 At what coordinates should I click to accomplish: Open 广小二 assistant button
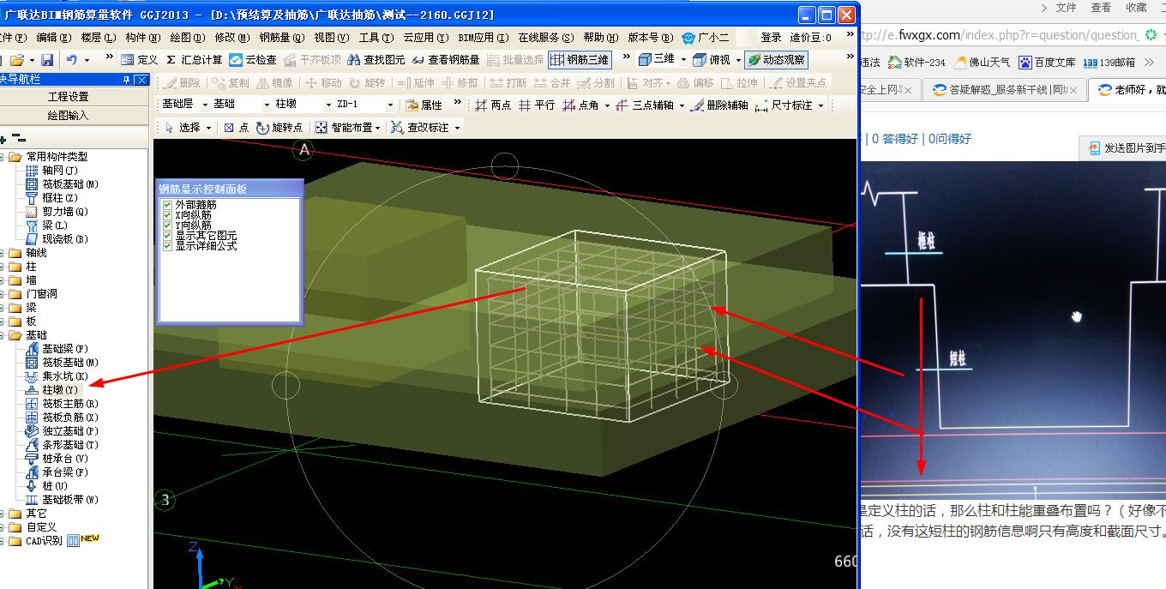click(706, 38)
